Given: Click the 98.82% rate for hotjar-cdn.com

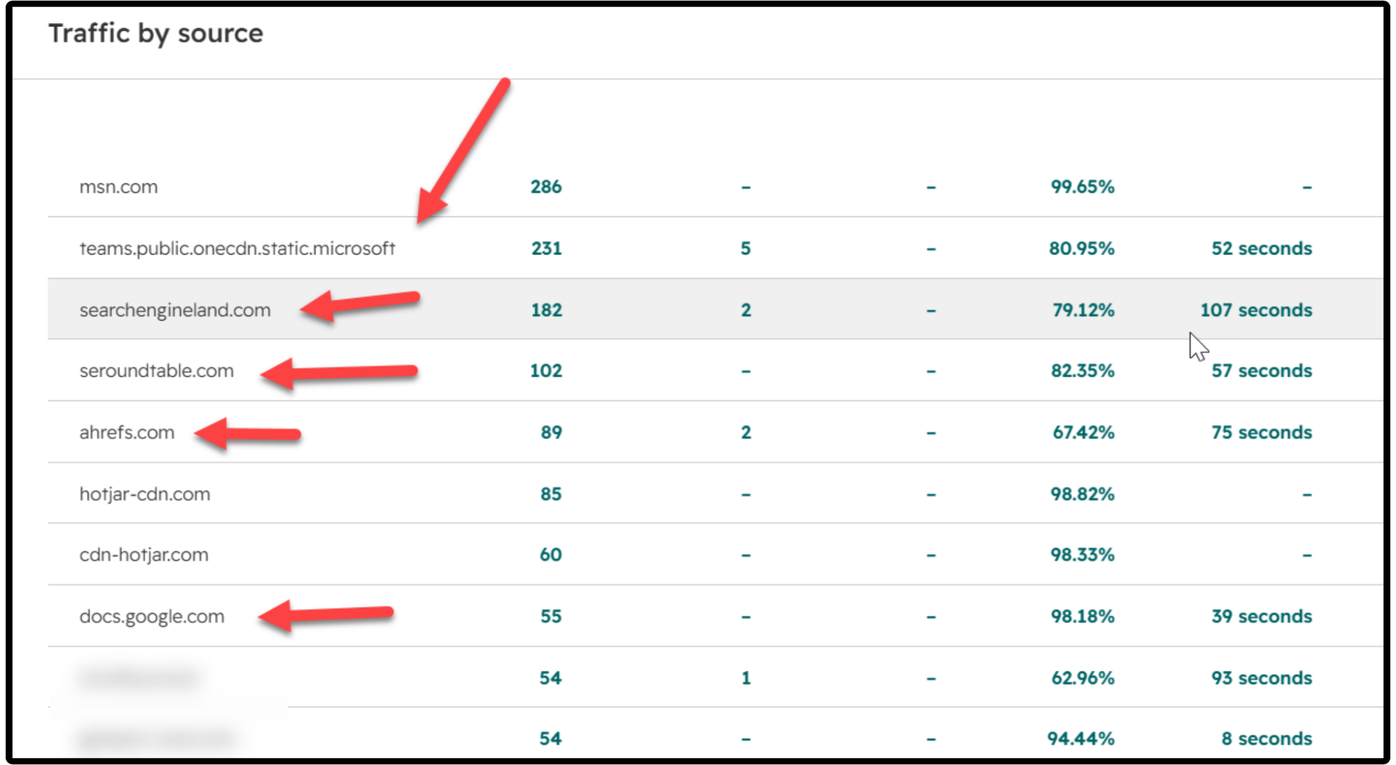Looking at the screenshot, I should 1082,494.
